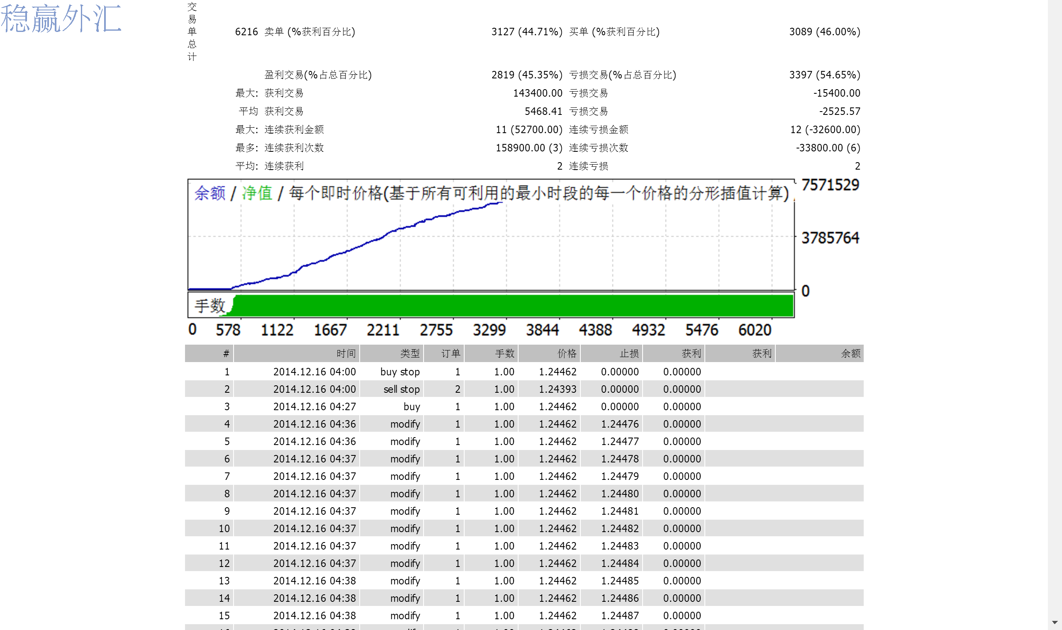Click stop loss value 1.24482
The height and width of the screenshot is (630, 1062).
619,528
